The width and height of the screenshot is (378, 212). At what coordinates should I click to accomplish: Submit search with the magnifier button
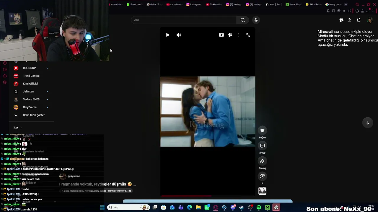[243, 20]
